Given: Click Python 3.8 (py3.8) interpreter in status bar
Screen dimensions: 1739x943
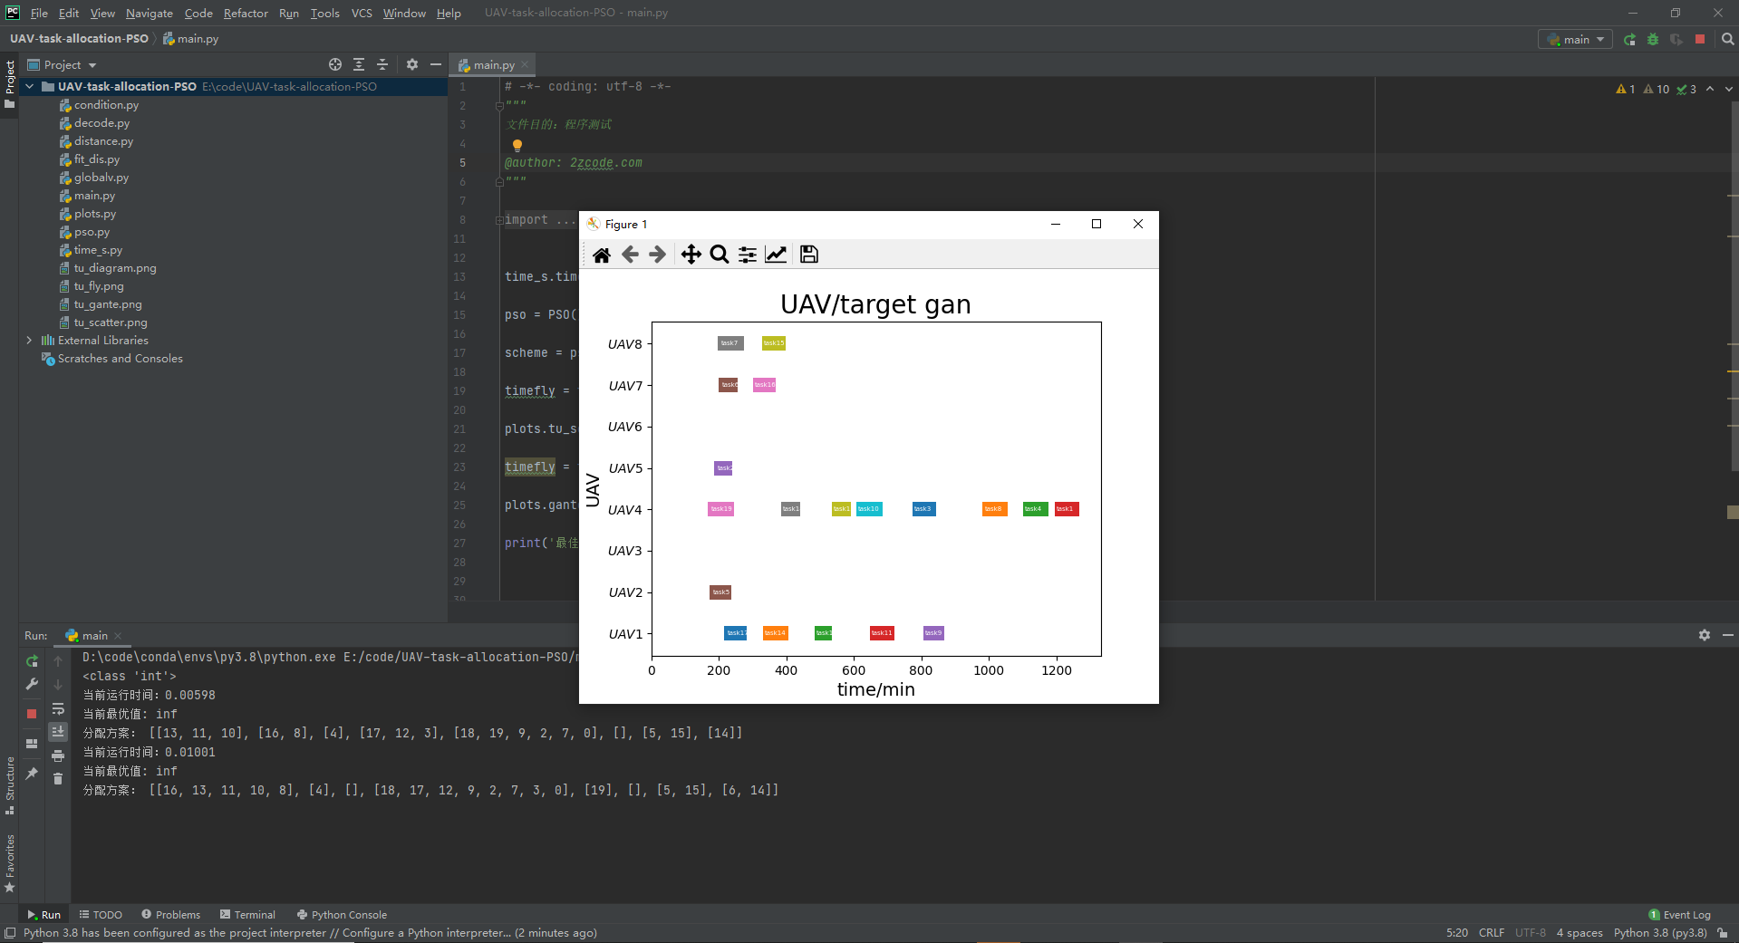Looking at the screenshot, I should tap(1660, 933).
